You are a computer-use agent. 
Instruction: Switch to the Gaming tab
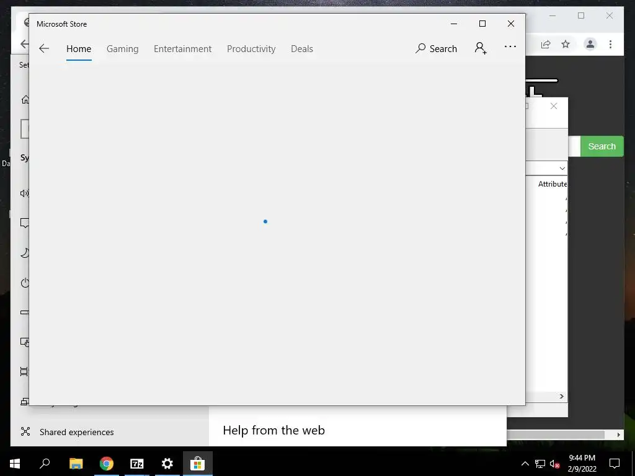coord(122,48)
